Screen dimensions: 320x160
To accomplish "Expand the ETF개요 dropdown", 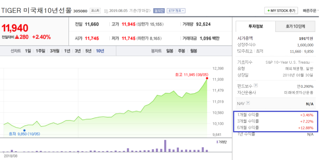I will (x=176, y=11).
